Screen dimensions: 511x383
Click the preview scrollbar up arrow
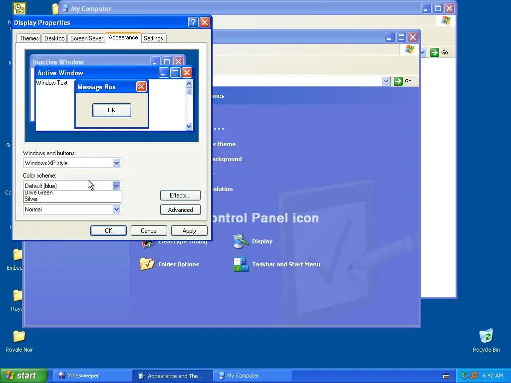(189, 83)
